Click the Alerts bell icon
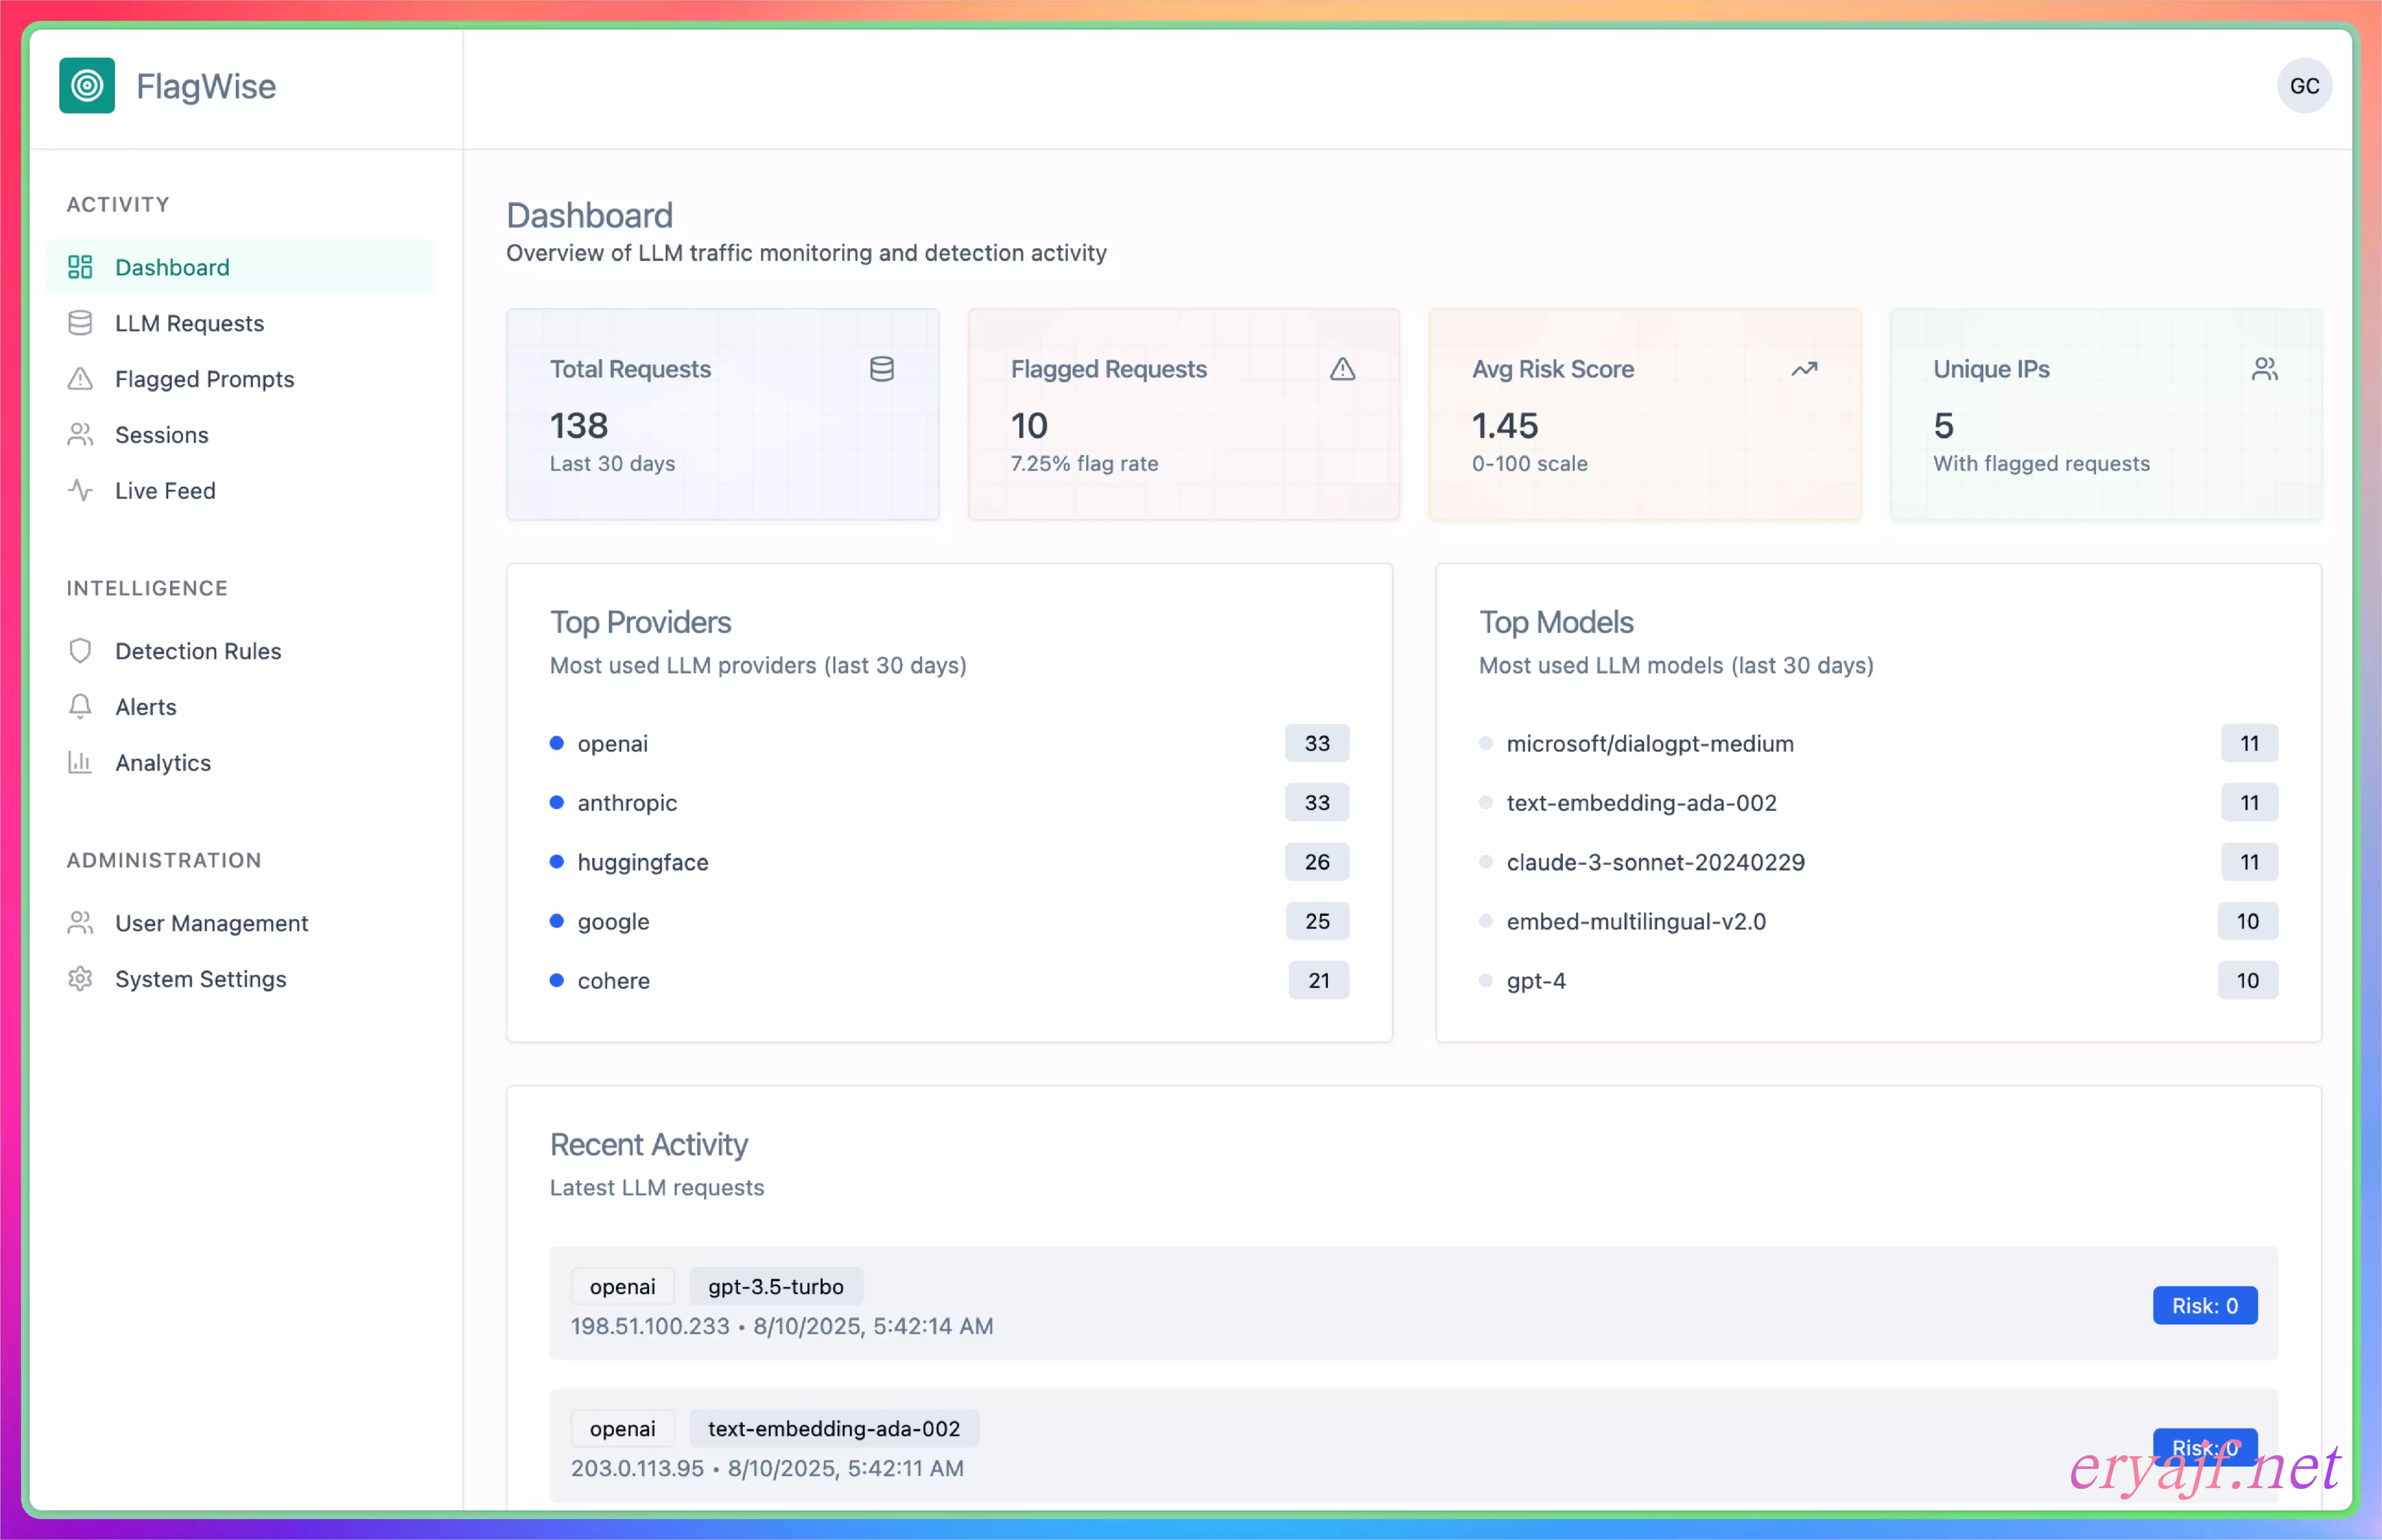The height and width of the screenshot is (1540, 2382). click(80, 707)
